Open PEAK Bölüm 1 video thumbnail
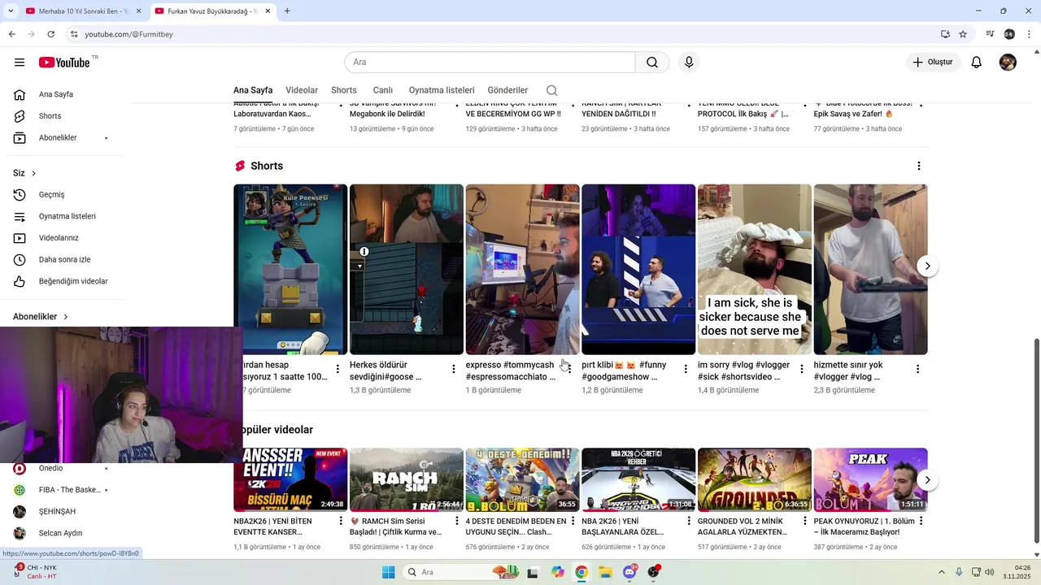The image size is (1041, 585). pyautogui.click(x=871, y=480)
